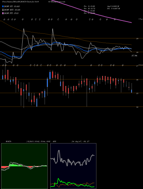Click the 'Pre O: 15.08' value
Image resolution: width=143 pixels, height=189 pixels.
pyautogui.click(x=90, y=6)
